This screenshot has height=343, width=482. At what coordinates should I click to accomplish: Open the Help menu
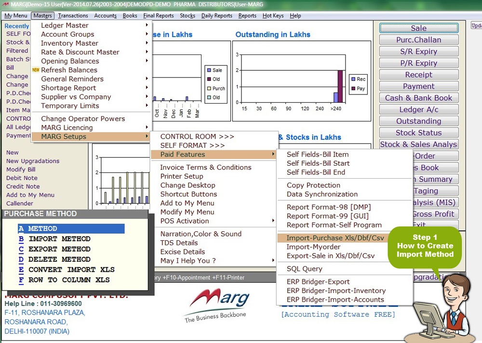[295, 16]
